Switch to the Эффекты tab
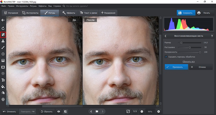This screenshot has width=216, height=115. [x=69, y=13]
